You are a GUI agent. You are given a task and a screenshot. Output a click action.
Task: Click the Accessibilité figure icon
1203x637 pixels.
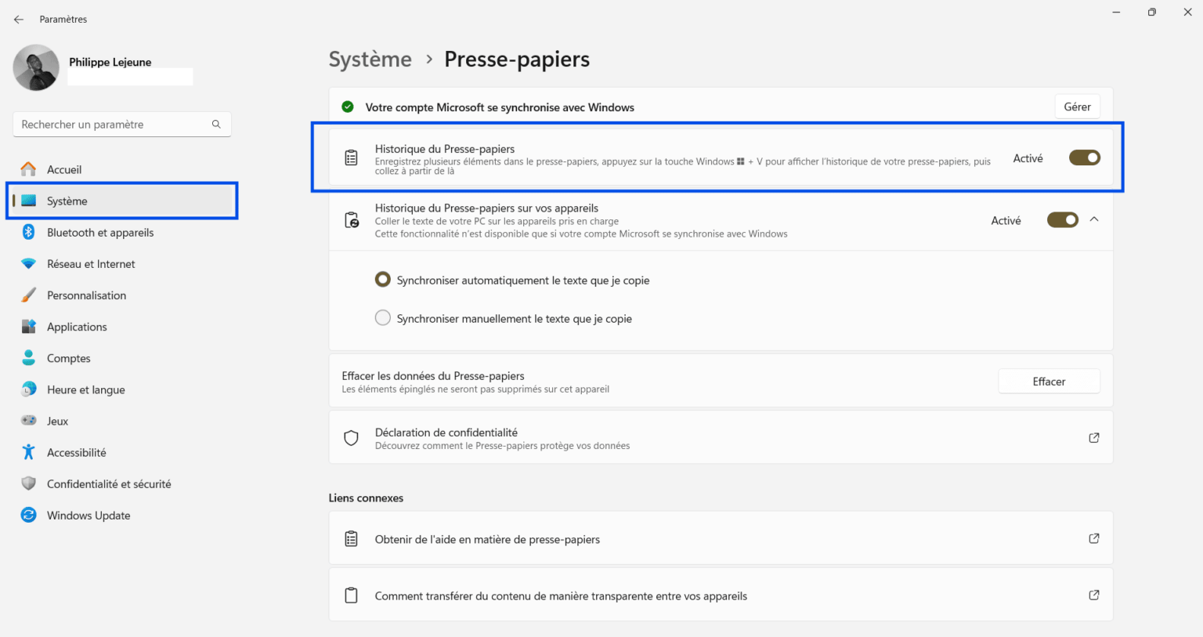click(x=29, y=452)
